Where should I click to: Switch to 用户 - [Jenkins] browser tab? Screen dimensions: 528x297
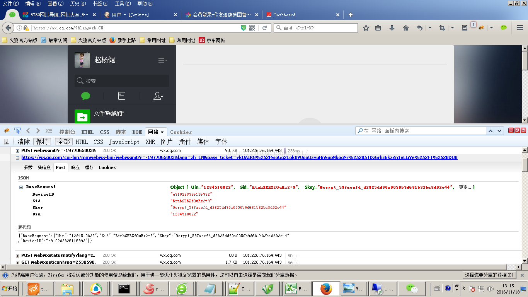tap(141, 15)
